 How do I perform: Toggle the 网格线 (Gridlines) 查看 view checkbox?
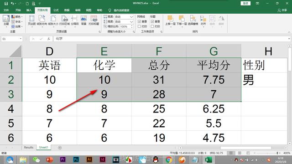(x=139, y=21)
